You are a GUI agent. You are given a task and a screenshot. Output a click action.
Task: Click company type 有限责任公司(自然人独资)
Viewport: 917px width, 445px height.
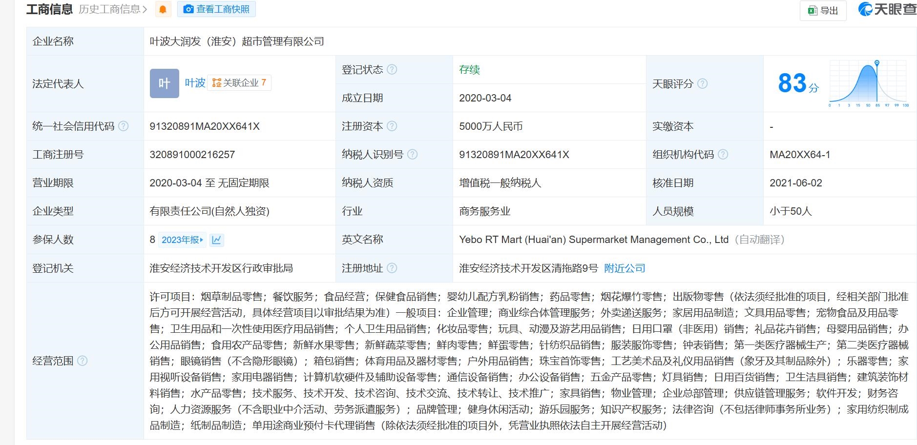209,211
